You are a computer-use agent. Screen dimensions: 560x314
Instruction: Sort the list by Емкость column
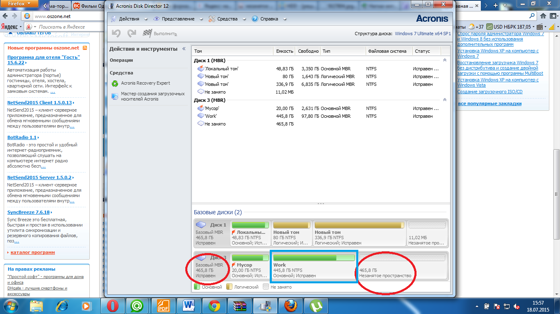(285, 51)
